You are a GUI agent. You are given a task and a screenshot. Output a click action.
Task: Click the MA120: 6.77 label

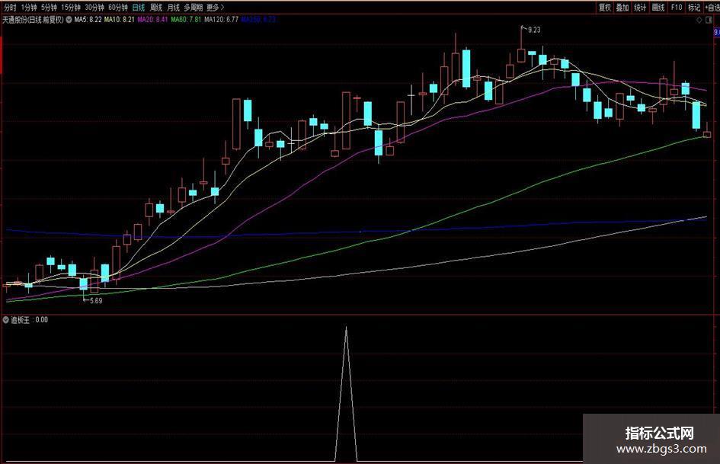point(221,20)
